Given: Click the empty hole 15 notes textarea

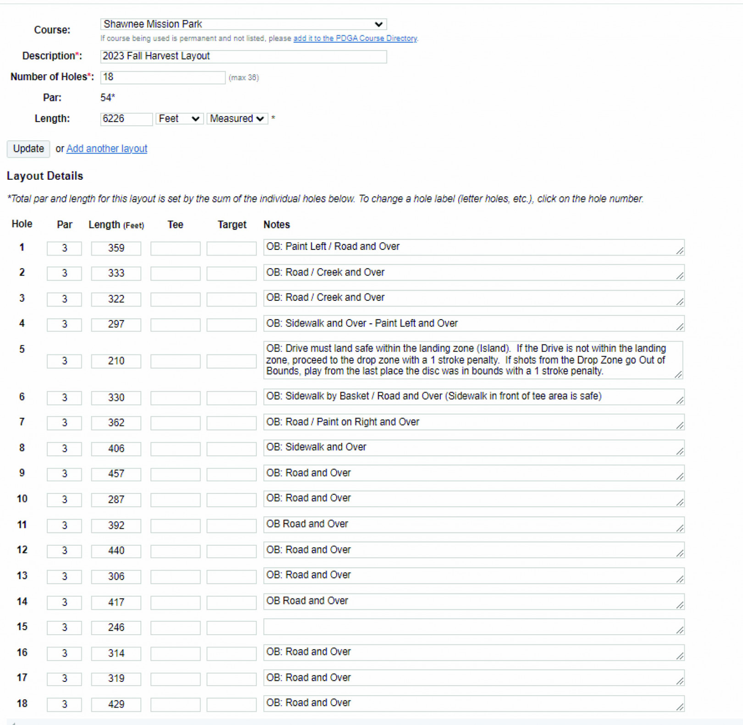Looking at the screenshot, I should coord(474,627).
